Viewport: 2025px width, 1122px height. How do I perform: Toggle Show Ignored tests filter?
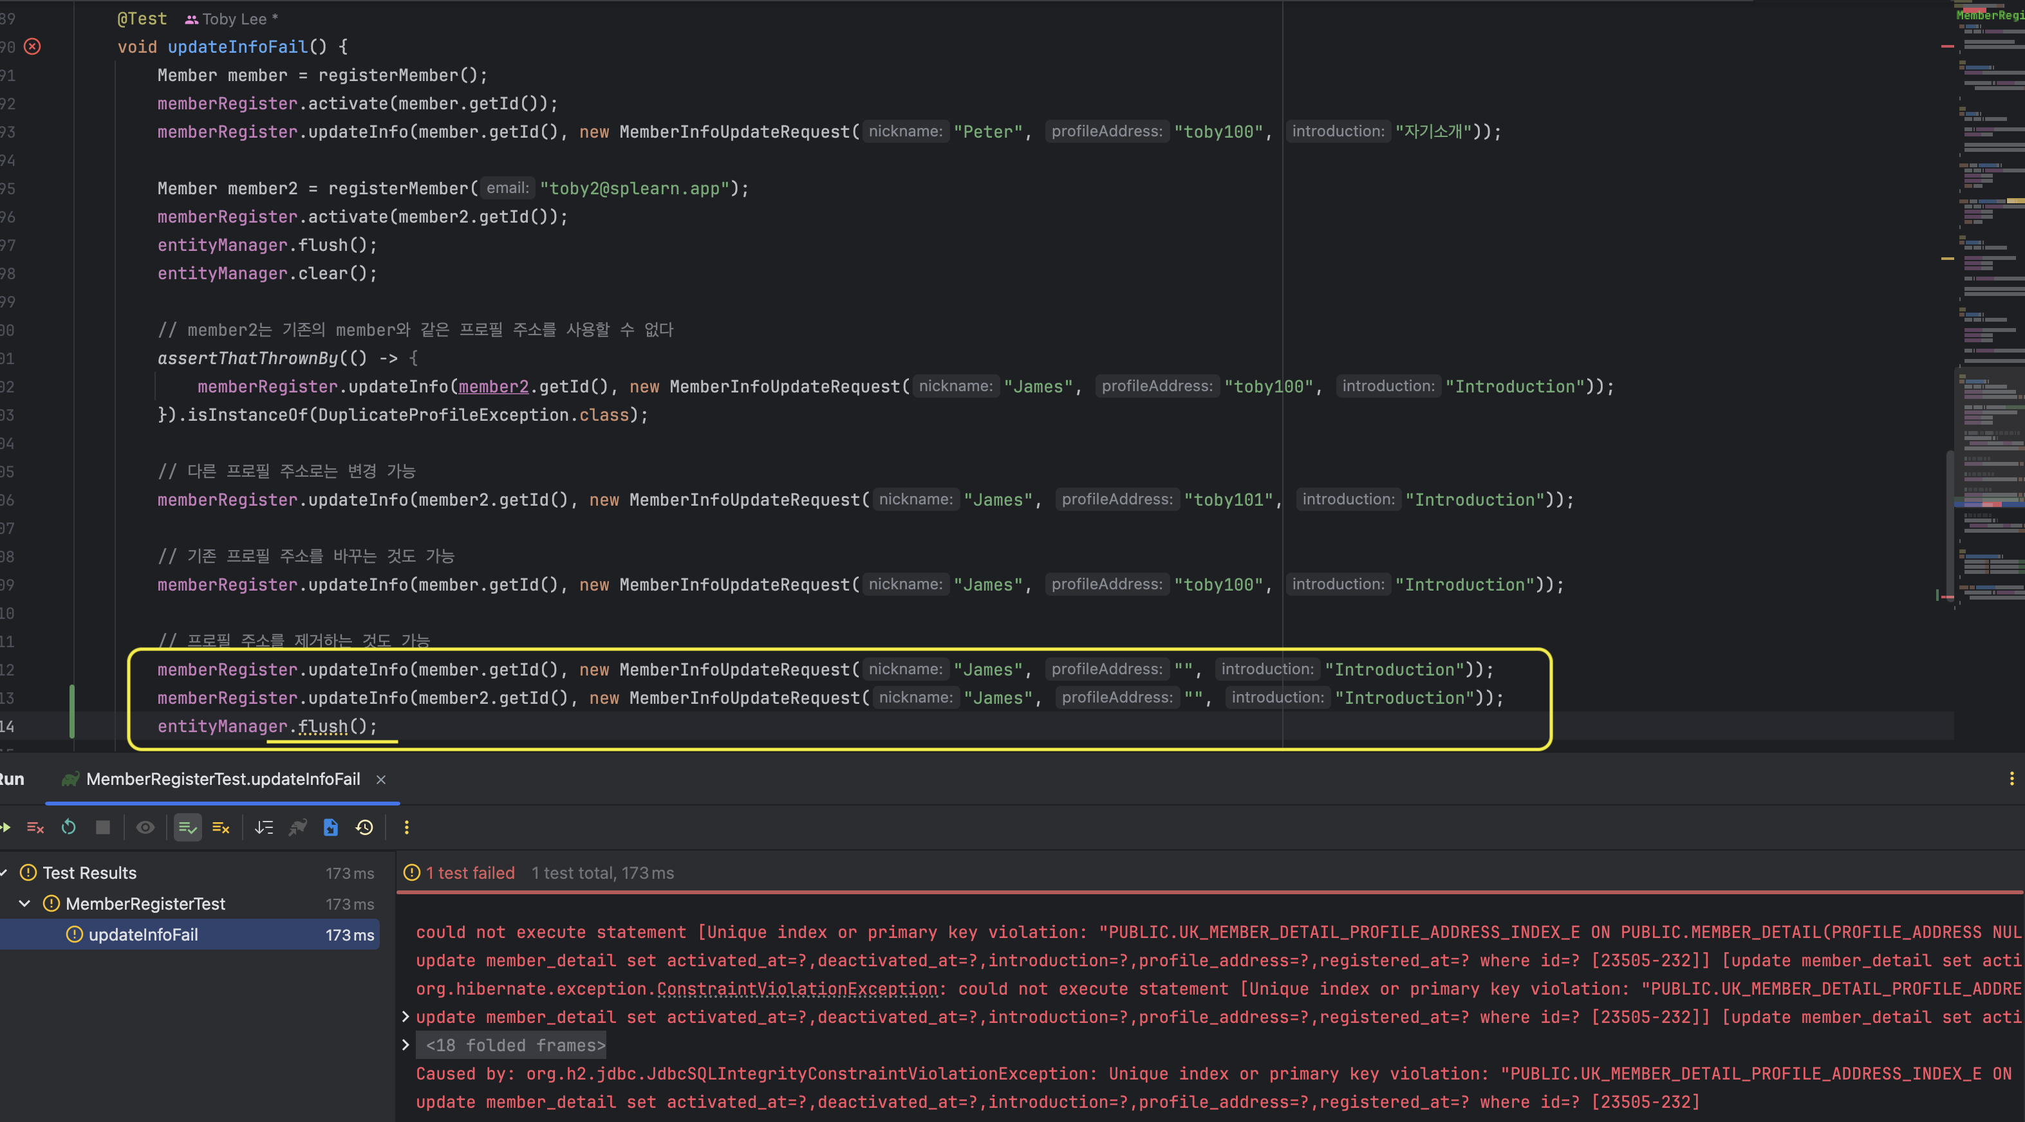pos(221,827)
